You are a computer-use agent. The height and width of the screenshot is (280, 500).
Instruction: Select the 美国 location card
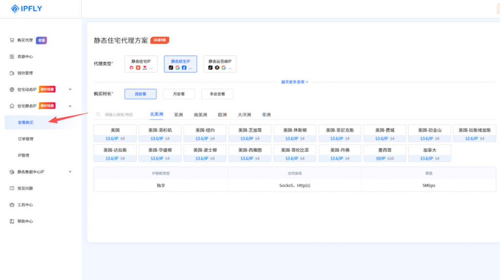[x=115, y=134]
